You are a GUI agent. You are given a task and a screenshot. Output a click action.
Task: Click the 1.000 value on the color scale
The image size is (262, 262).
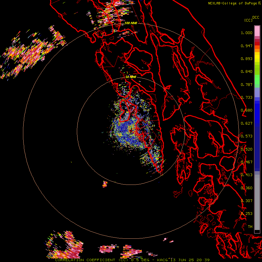(247, 33)
